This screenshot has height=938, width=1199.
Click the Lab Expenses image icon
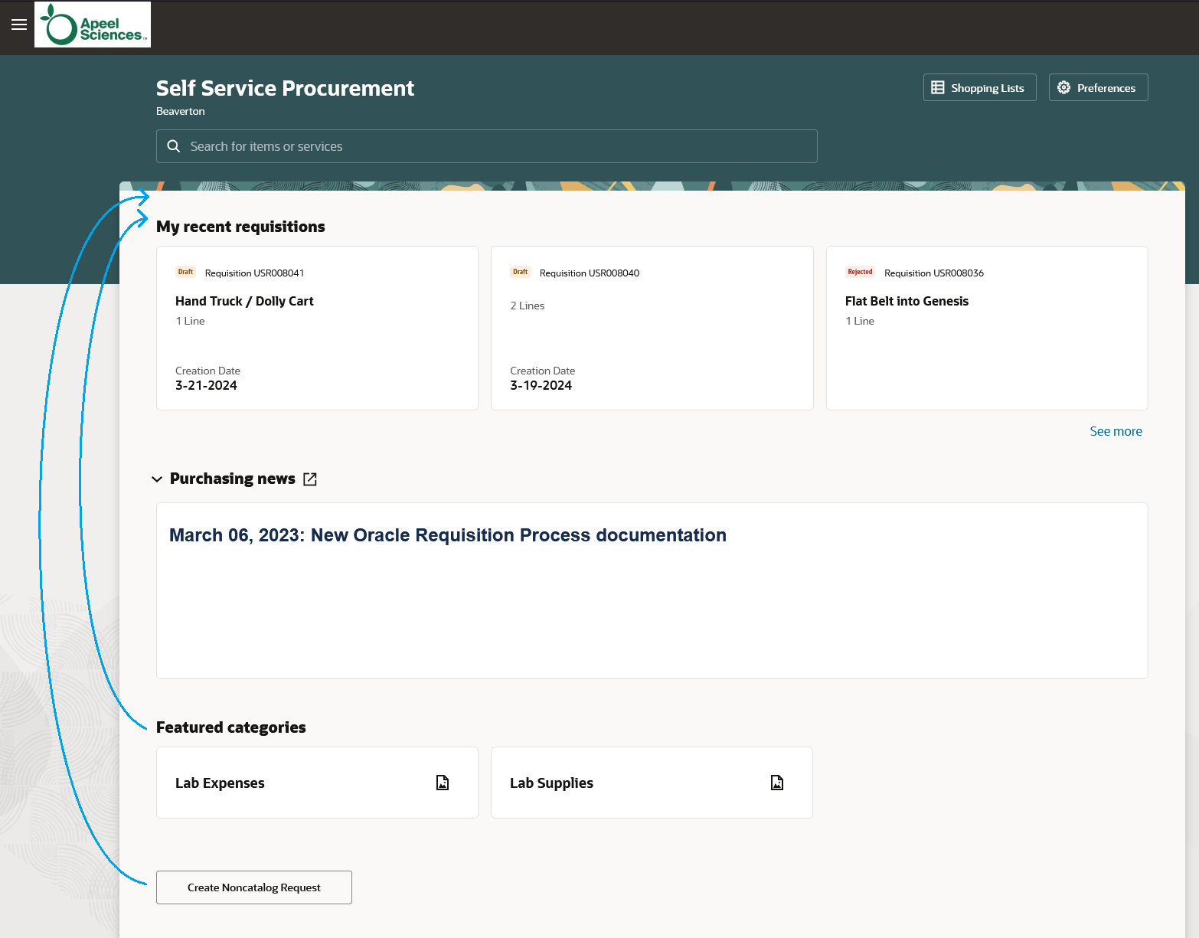(443, 783)
